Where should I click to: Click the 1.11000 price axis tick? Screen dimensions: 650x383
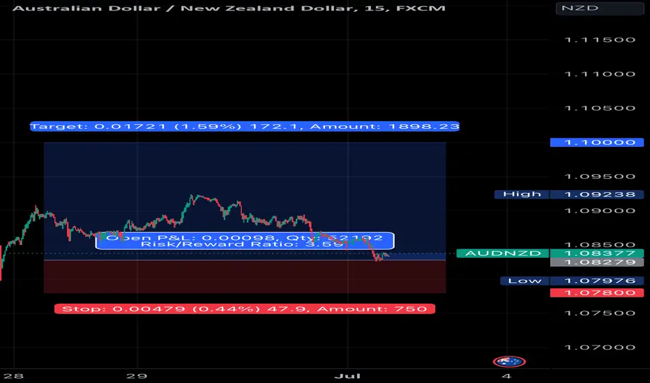tap(600, 74)
